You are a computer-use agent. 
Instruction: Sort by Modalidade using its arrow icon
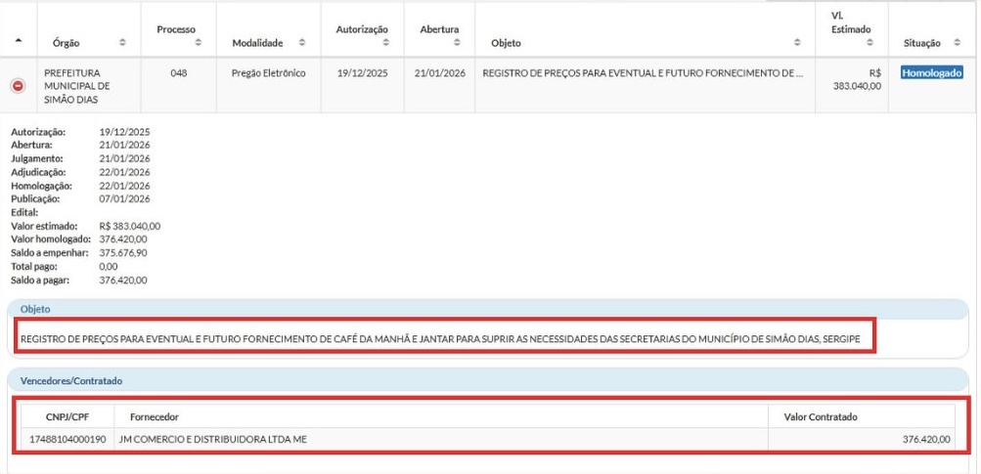point(301,43)
